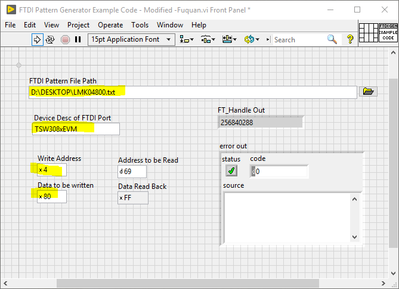Click the LabVIEW icon in title bar

coord(11,10)
